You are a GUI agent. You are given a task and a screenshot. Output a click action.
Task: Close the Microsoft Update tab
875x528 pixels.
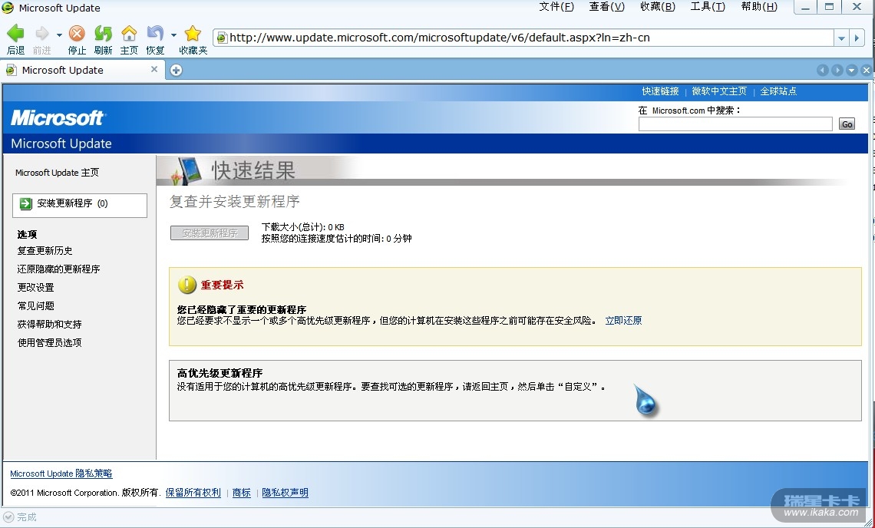point(154,69)
